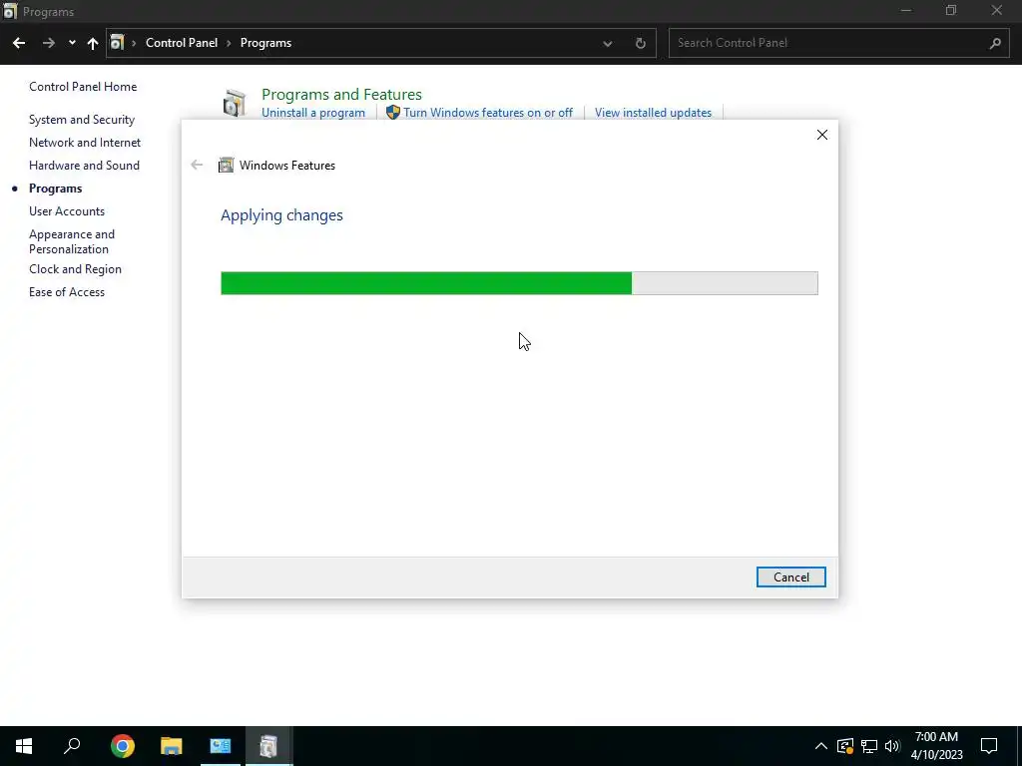The width and height of the screenshot is (1022, 766).
Task: Open the volume control tray icon
Action: [x=892, y=746]
